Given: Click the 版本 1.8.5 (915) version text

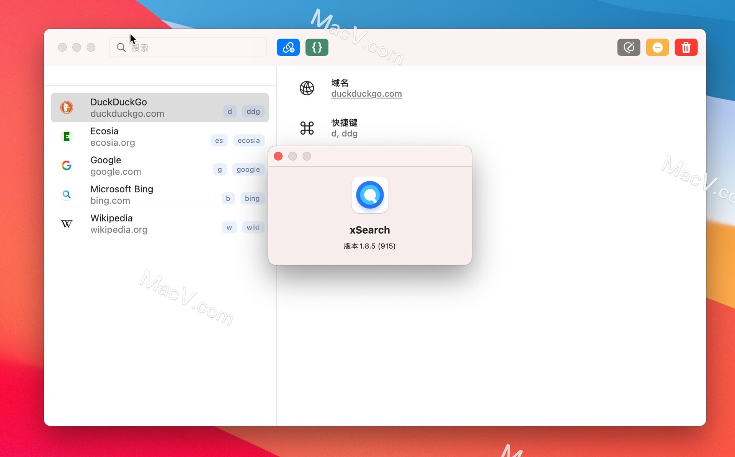Looking at the screenshot, I should pos(369,246).
